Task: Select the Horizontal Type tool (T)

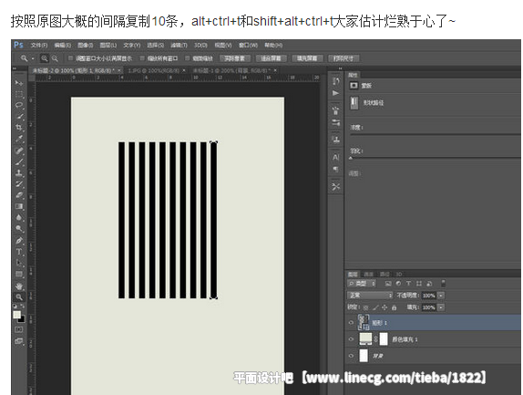Action: pos(19,252)
